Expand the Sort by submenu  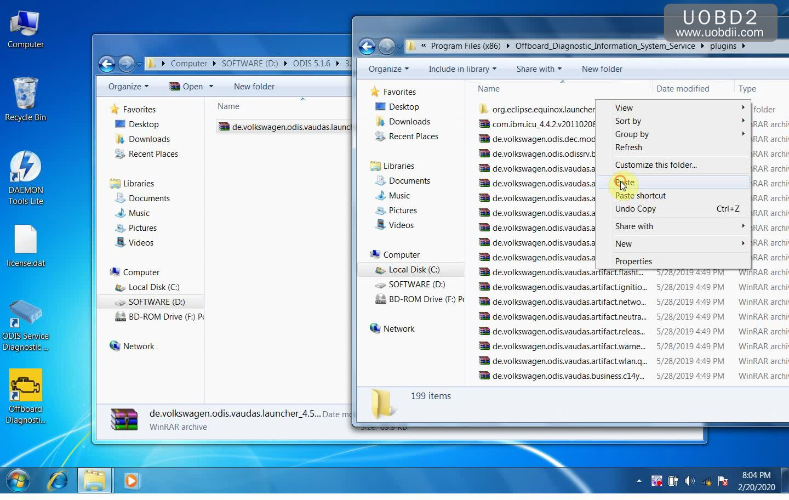click(x=628, y=121)
